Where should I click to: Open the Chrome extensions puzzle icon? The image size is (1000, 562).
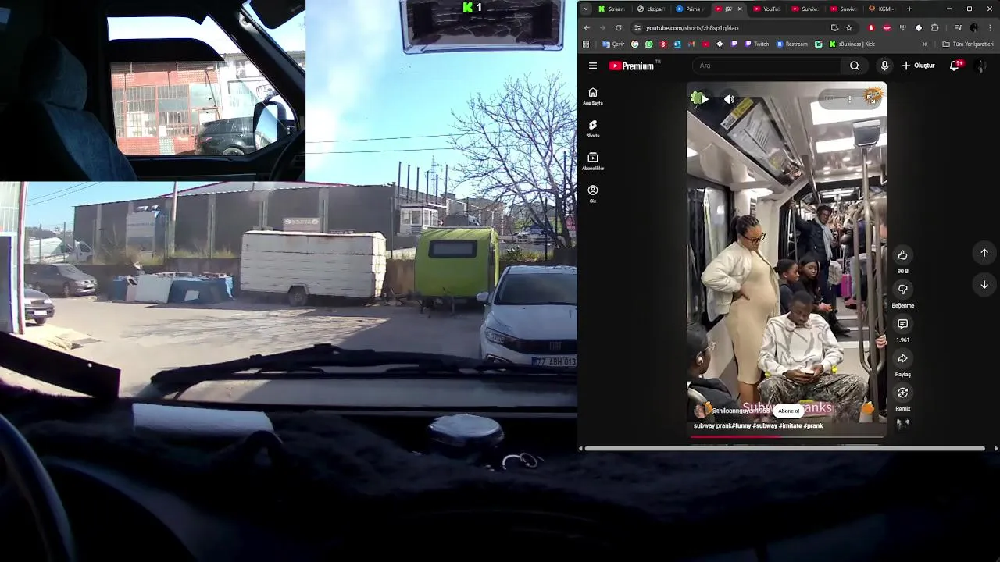[x=934, y=28]
